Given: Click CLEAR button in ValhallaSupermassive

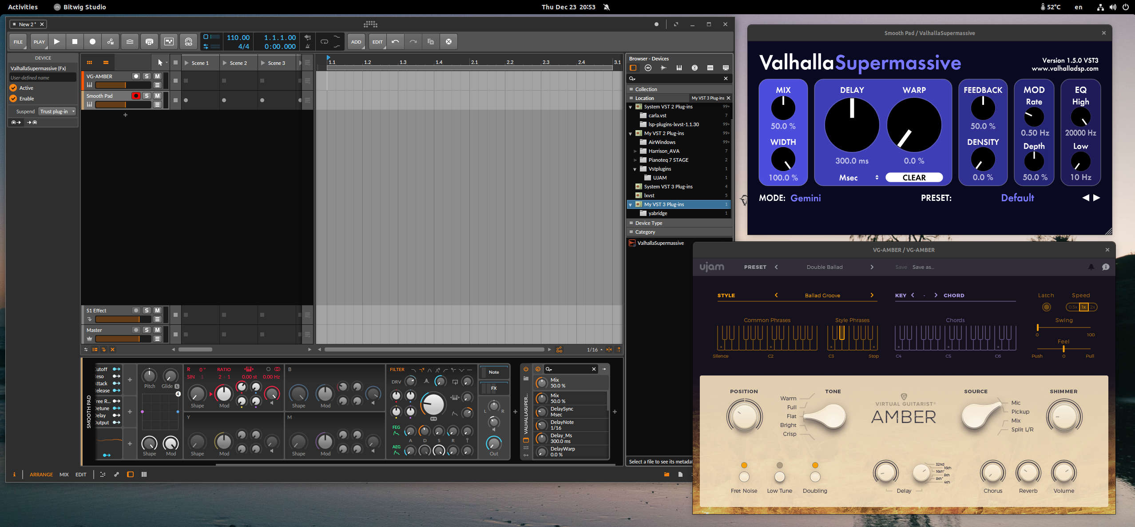Looking at the screenshot, I should [x=914, y=177].
